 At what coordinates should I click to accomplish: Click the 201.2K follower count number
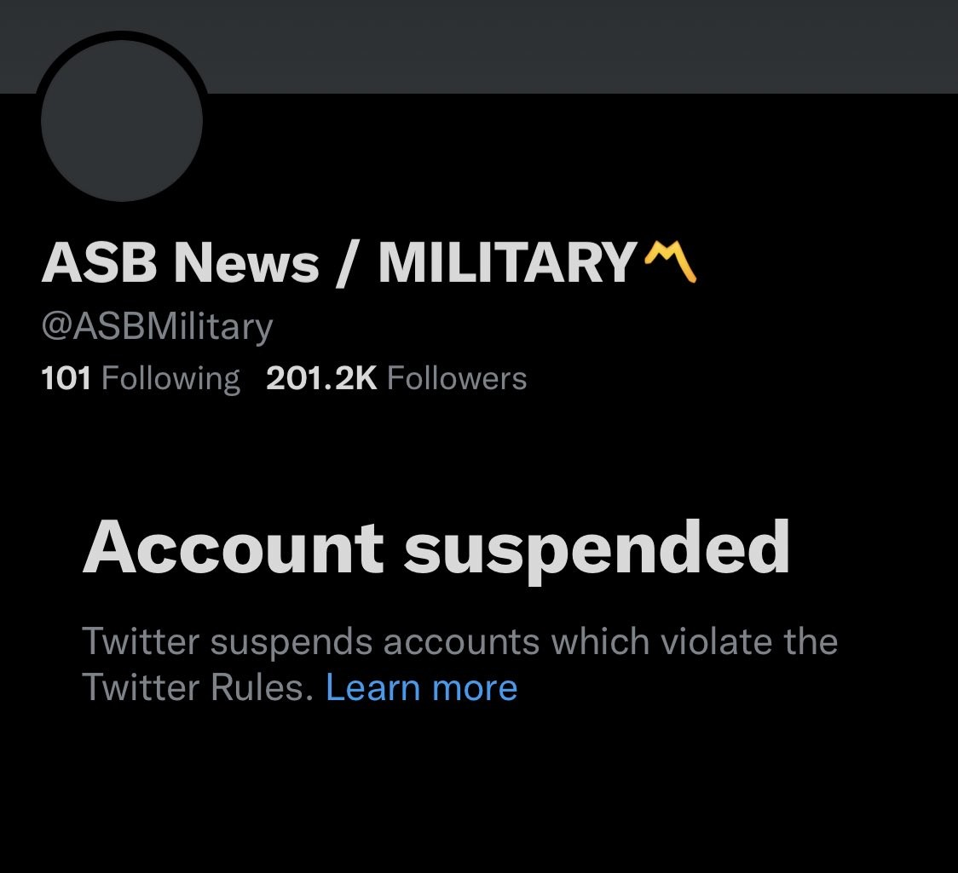point(321,378)
